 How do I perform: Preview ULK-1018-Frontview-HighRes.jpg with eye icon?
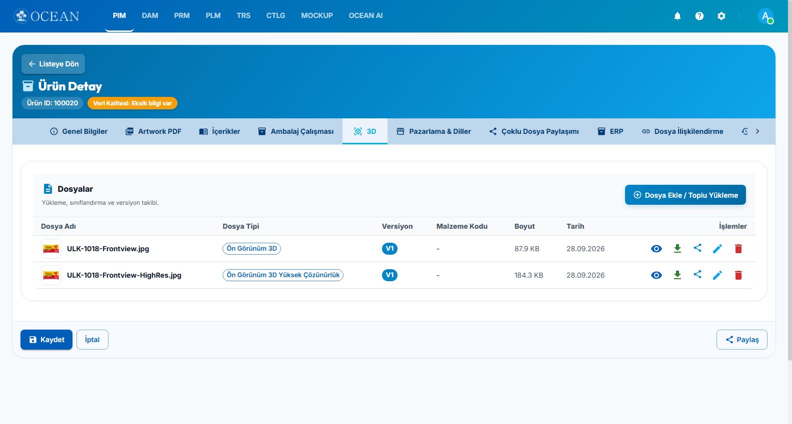(656, 275)
